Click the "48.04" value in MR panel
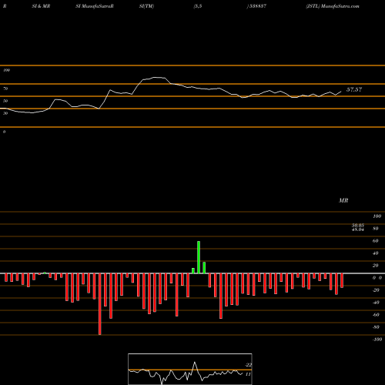 pyautogui.click(x=358, y=229)
